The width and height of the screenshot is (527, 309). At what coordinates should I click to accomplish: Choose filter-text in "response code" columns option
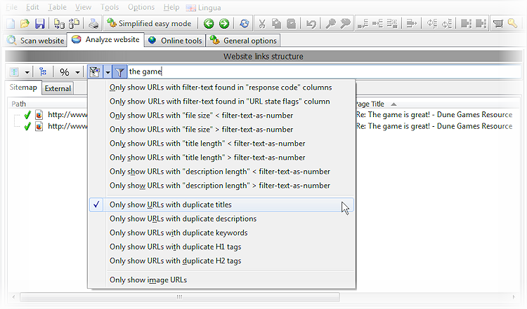point(221,88)
